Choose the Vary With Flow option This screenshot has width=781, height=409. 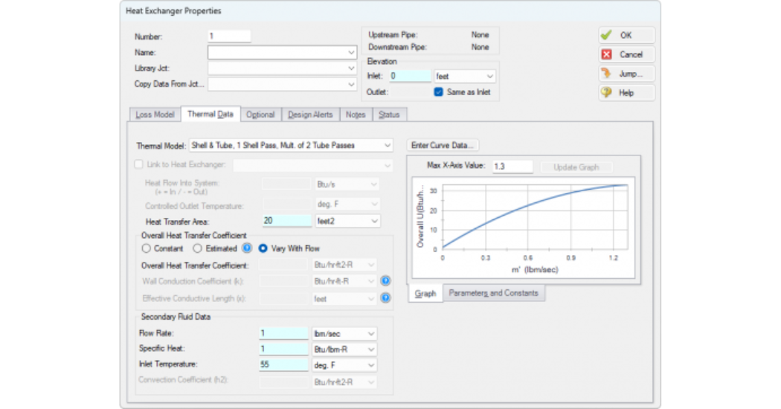click(263, 248)
